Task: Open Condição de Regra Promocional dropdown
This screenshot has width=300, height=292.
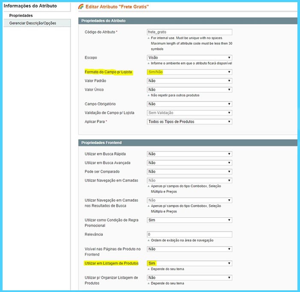Action: [189, 220]
